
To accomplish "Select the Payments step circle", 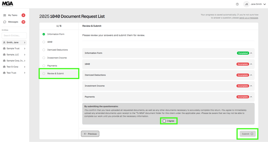I will pyautogui.click(x=44, y=65).
